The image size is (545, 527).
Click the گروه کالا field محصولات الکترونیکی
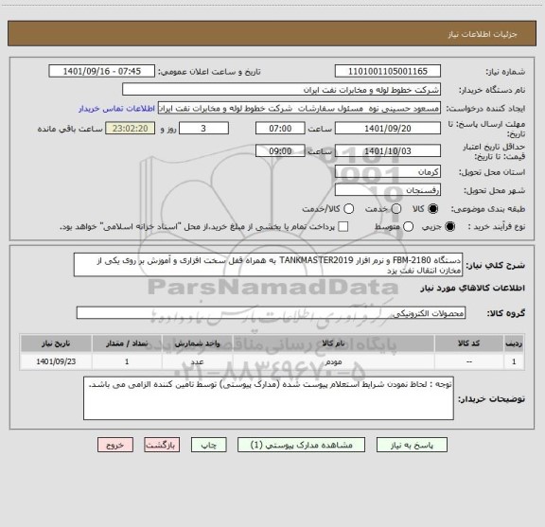click(x=271, y=313)
